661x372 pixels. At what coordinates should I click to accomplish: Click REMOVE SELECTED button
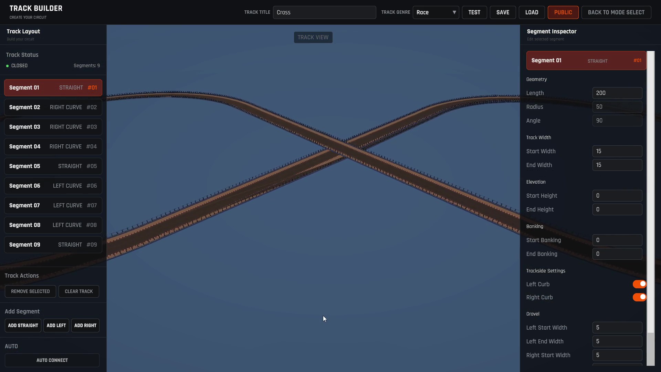(30, 291)
